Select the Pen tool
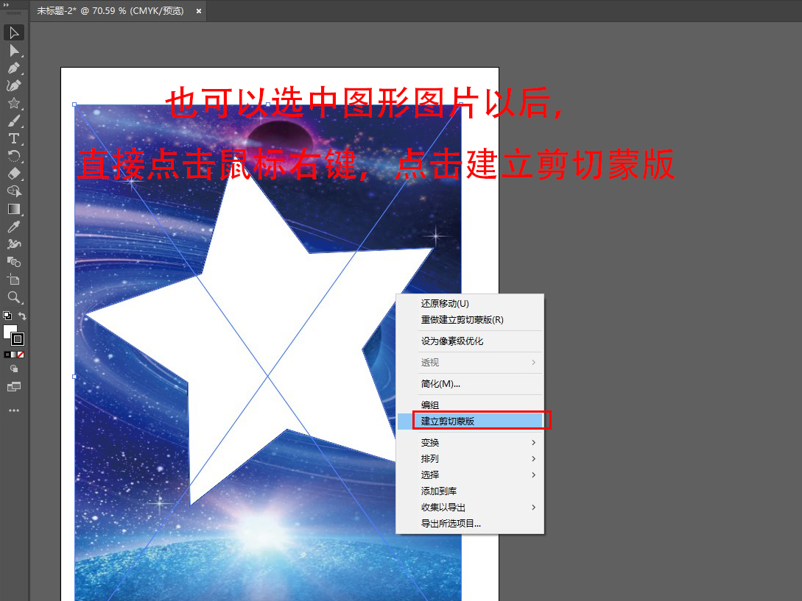This screenshot has height=601, width=802. [14, 68]
